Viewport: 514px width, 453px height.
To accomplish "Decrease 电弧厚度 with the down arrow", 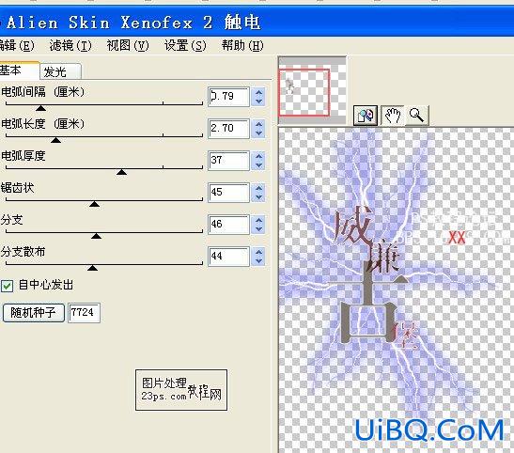I will (x=258, y=165).
